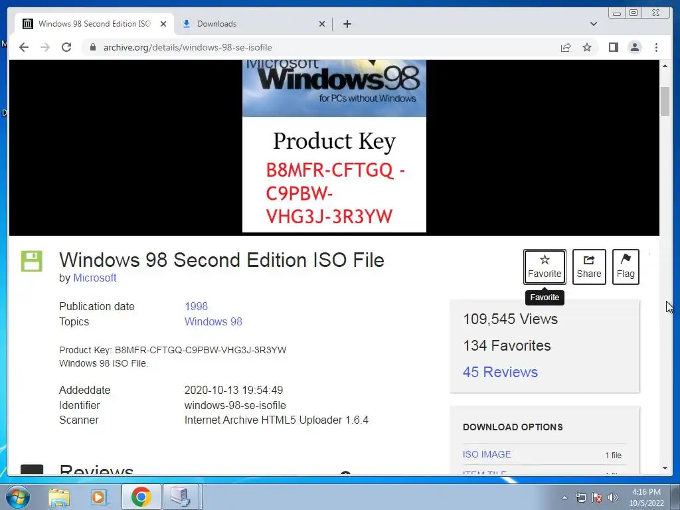
Task: Open the Windows 98 topic link
Action: (213, 322)
